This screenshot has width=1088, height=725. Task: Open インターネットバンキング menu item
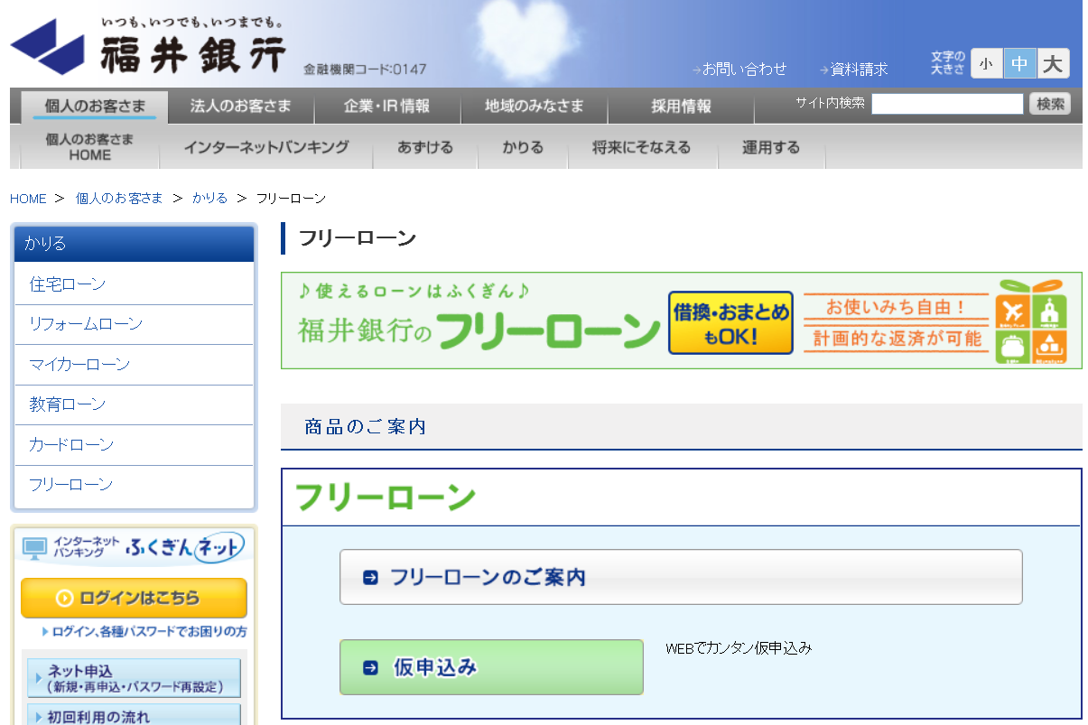coord(266,147)
